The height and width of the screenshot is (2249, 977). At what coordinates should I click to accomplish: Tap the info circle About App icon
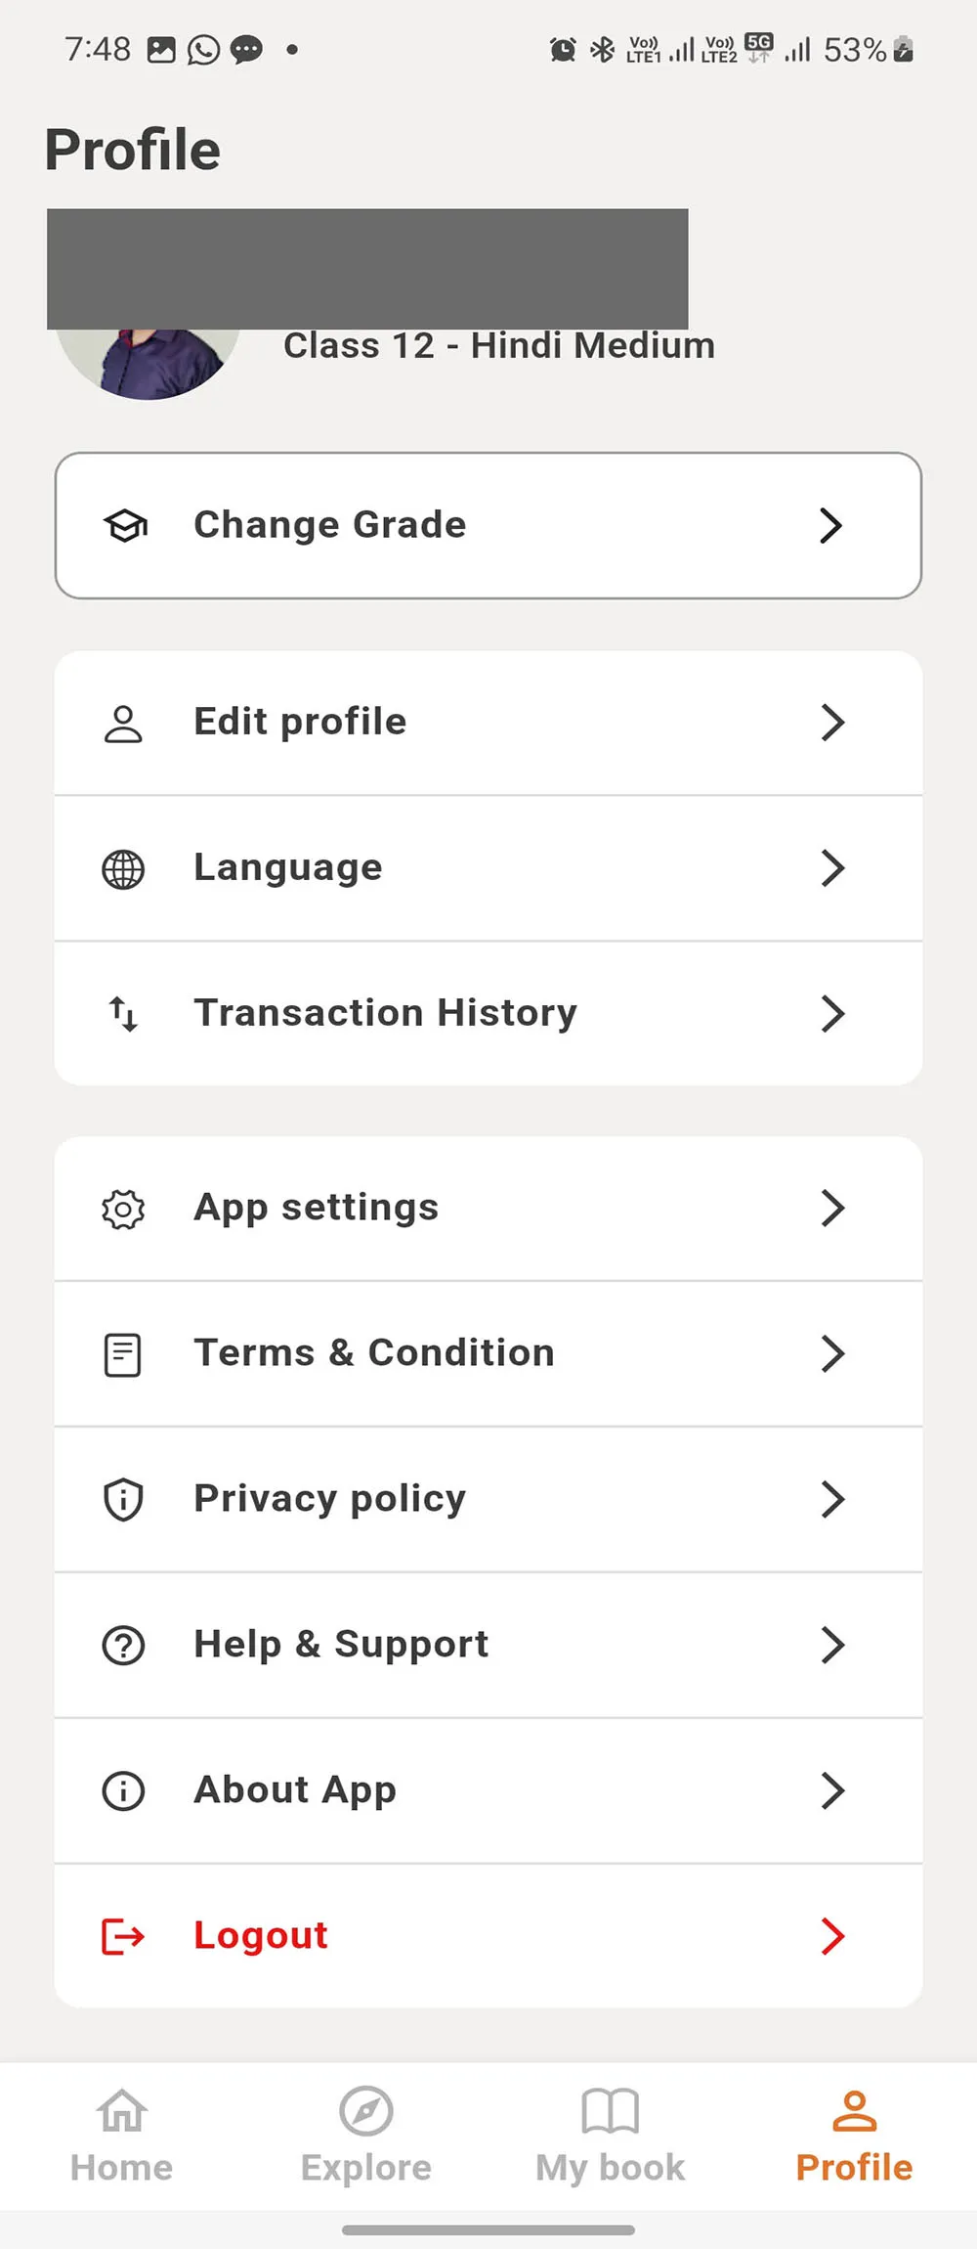(123, 1791)
